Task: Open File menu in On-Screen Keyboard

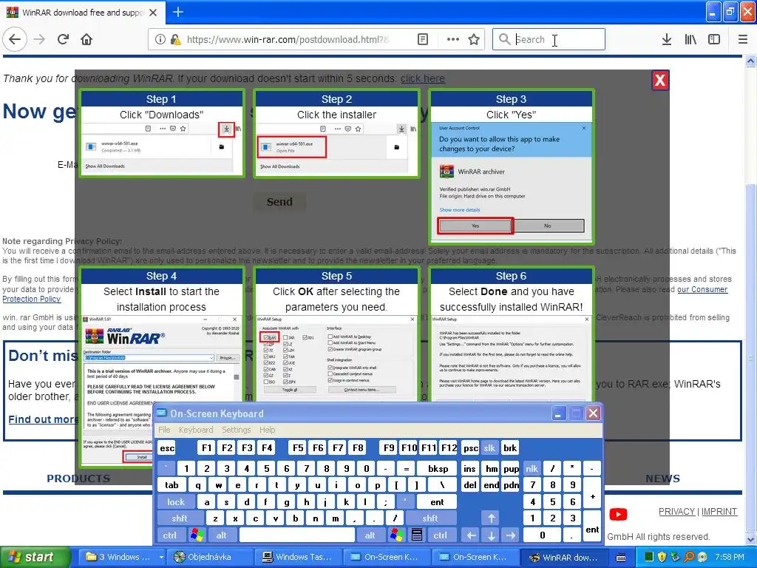Action: [164, 430]
